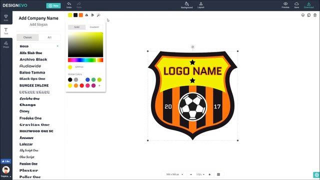
Task: Choose the Lalezar font
Action: (26, 144)
